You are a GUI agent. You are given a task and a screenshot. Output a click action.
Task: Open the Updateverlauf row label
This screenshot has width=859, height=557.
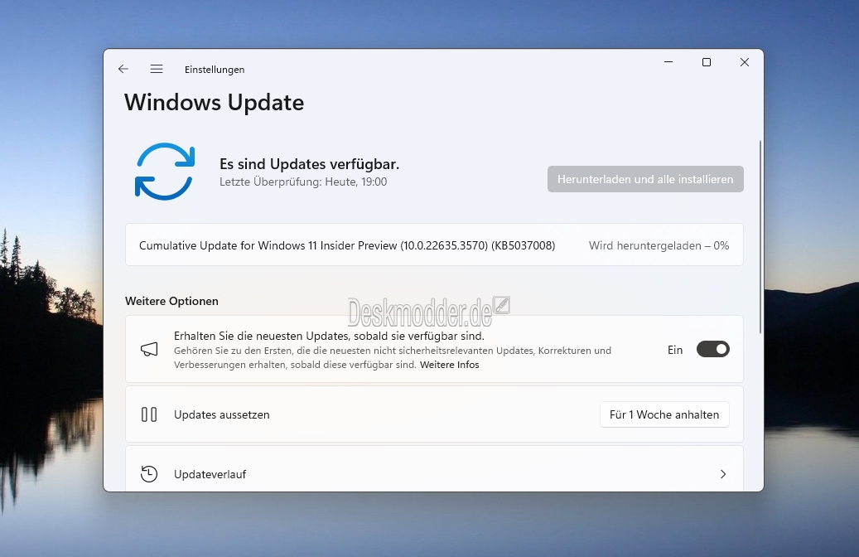[210, 474]
